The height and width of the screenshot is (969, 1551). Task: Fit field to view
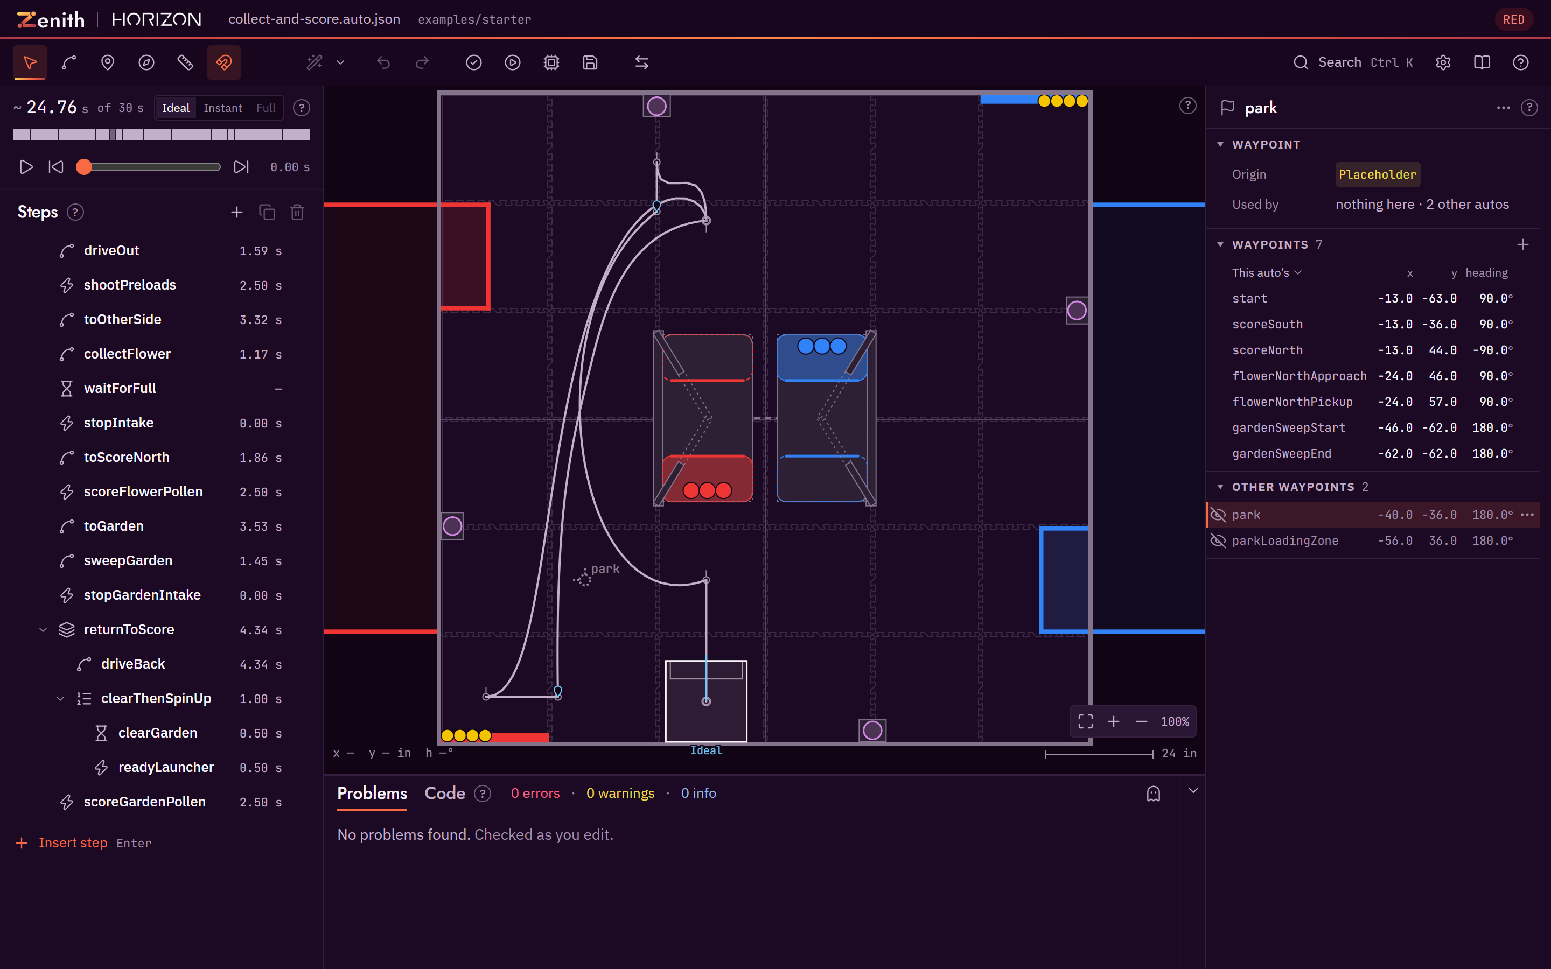(1086, 721)
